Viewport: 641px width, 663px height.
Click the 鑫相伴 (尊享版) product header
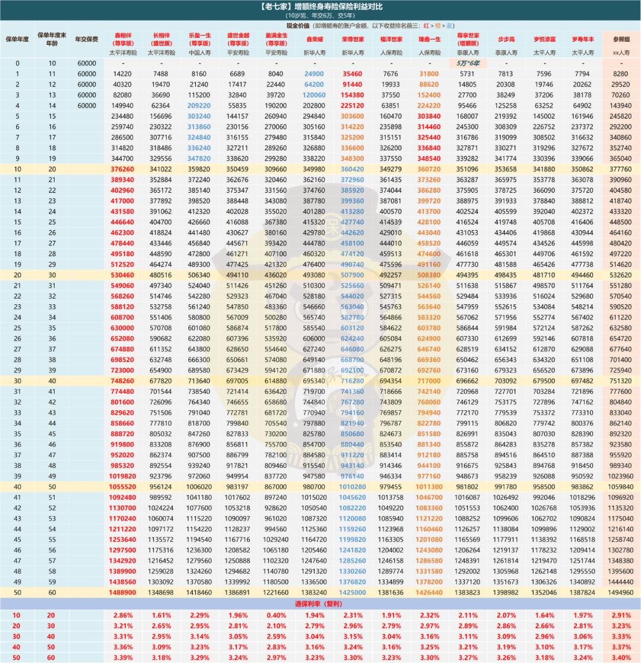coord(123,39)
